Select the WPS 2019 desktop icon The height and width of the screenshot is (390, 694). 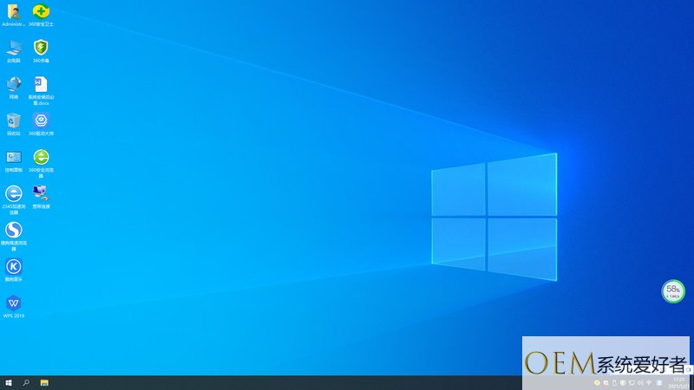[x=14, y=307]
